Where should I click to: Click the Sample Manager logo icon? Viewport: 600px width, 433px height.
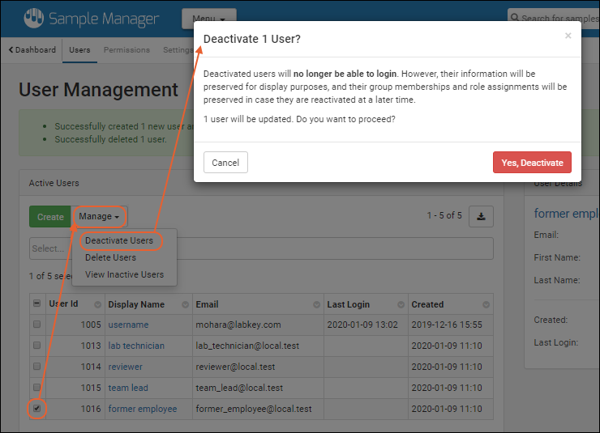32,18
